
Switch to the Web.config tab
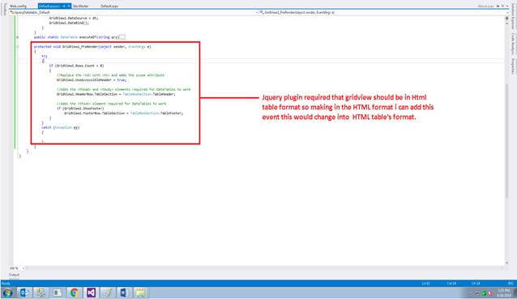coord(18,6)
